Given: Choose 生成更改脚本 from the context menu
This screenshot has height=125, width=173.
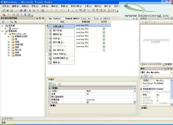Looking at the screenshot, I should click(61, 58).
